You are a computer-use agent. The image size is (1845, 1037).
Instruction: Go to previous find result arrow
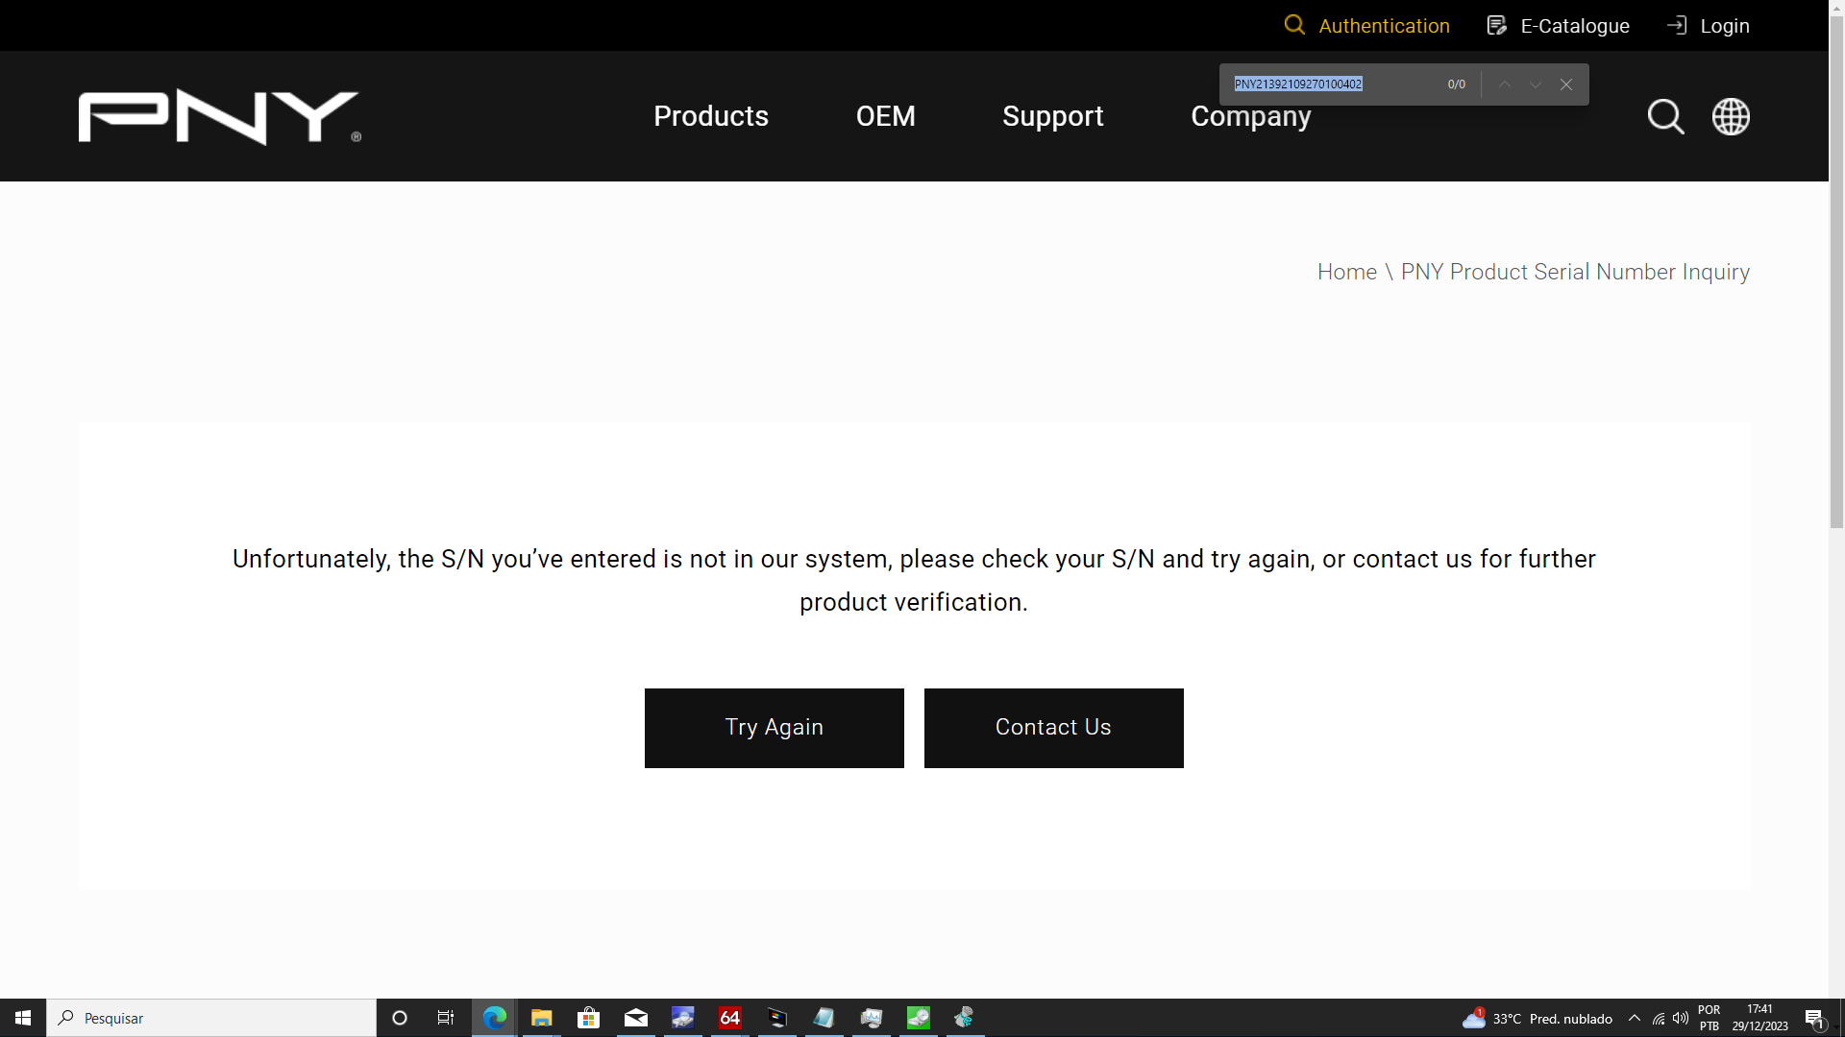tap(1505, 84)
